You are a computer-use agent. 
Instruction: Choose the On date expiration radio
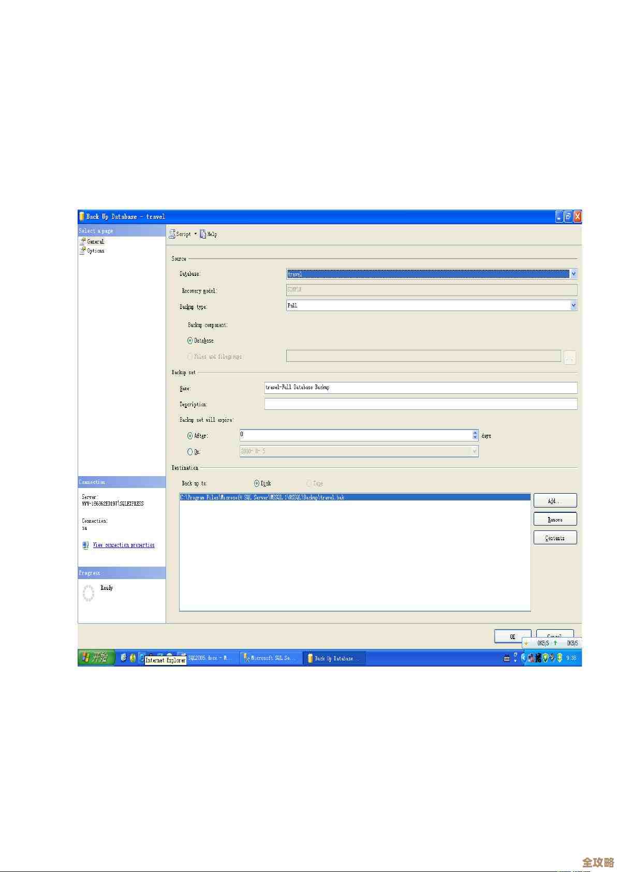pos(190,452)
